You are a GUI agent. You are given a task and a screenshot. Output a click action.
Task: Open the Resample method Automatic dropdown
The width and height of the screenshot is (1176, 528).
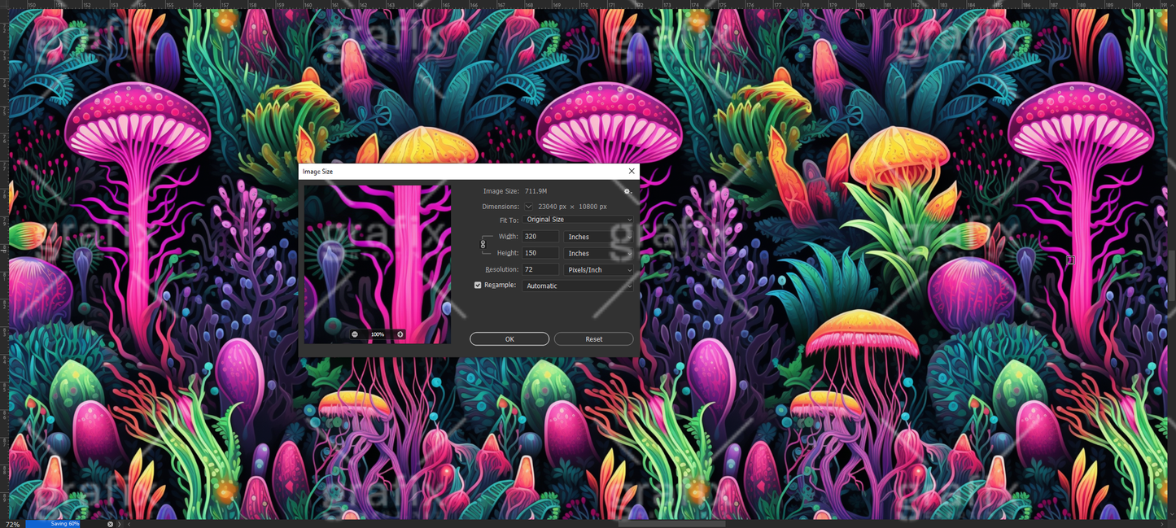577,286
